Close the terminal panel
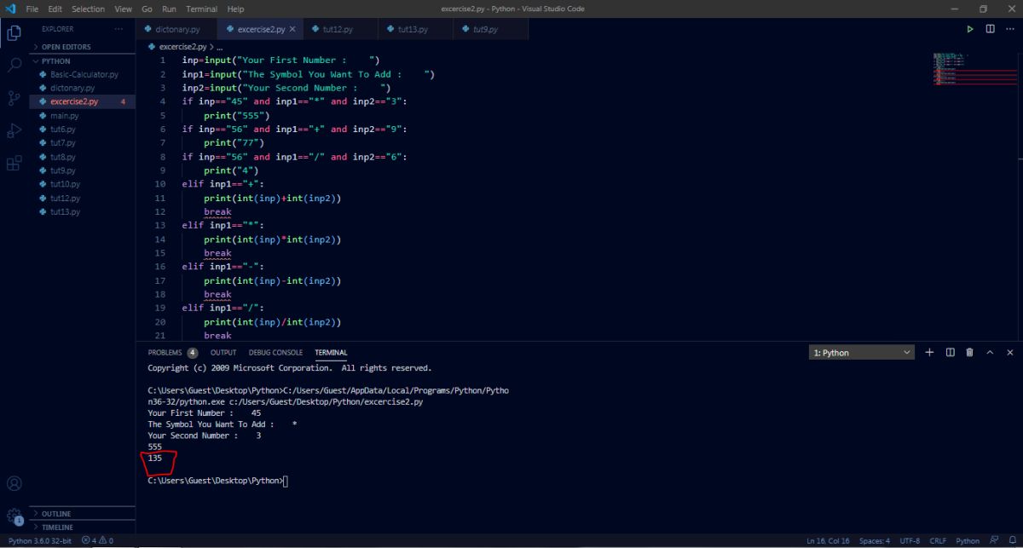Image resolution: width=1023 pixels, height=548 pixels. pos(1010,352)
